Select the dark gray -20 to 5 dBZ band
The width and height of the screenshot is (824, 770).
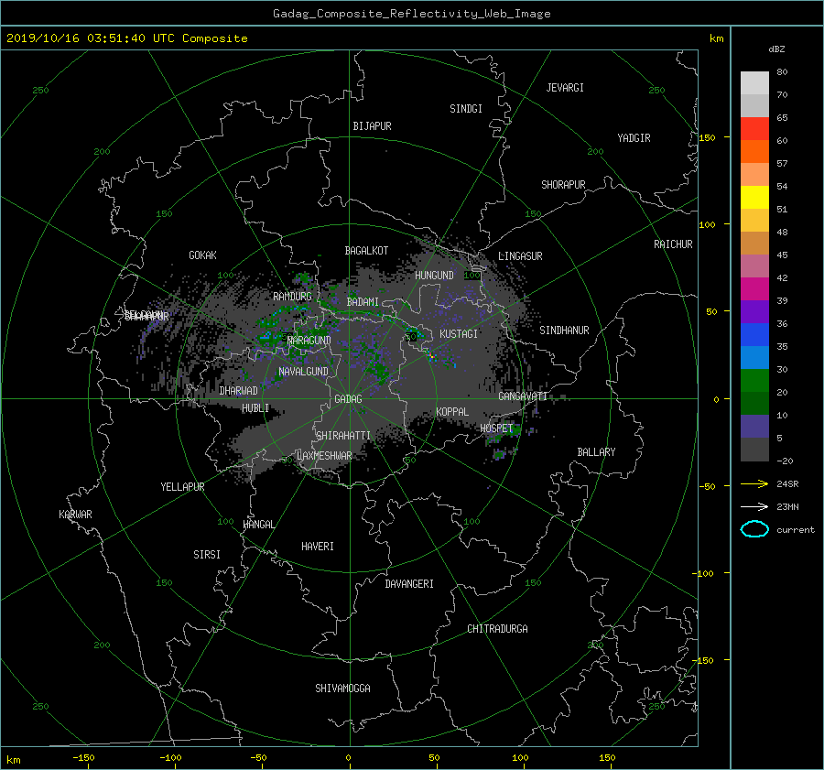(x=754, y=450)
